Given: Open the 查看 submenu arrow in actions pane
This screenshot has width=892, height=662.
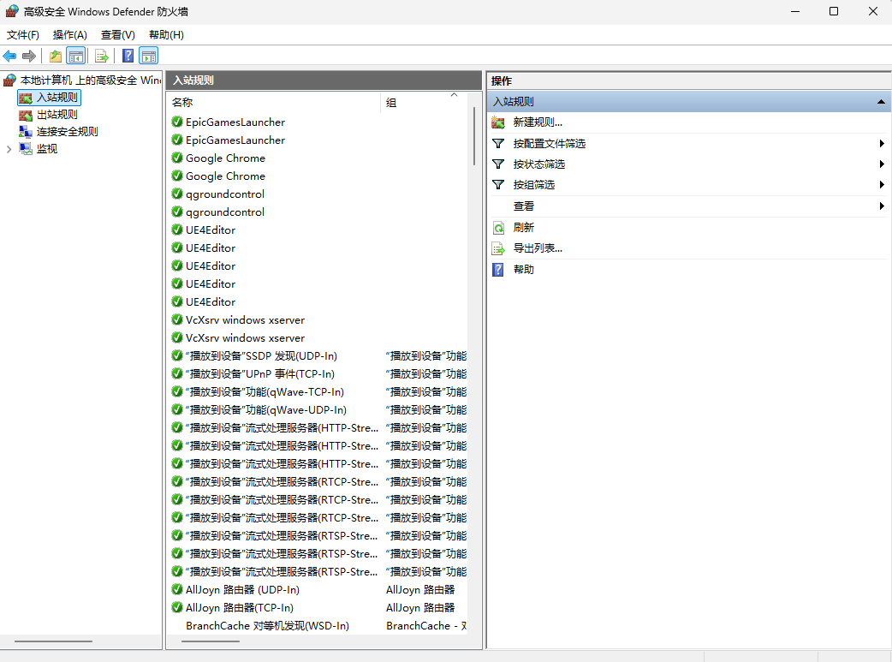Looking at the screenshot, I should (x=881, y=206).
